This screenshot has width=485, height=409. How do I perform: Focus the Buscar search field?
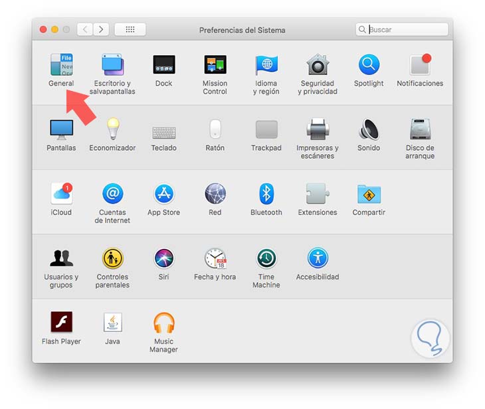coord(402,30)
